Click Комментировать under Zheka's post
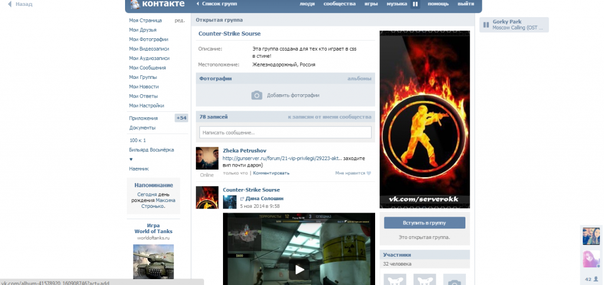 [271, 174]
